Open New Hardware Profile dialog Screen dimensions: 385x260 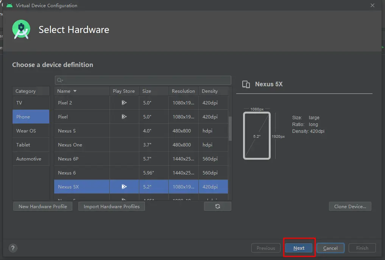click(43, 207)
